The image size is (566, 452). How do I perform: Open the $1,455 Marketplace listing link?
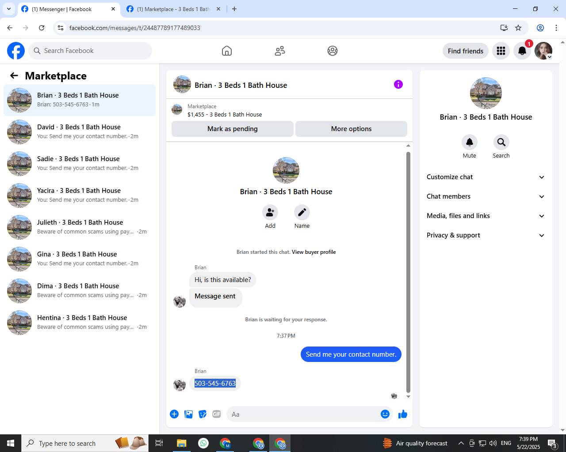click(225, 114)
